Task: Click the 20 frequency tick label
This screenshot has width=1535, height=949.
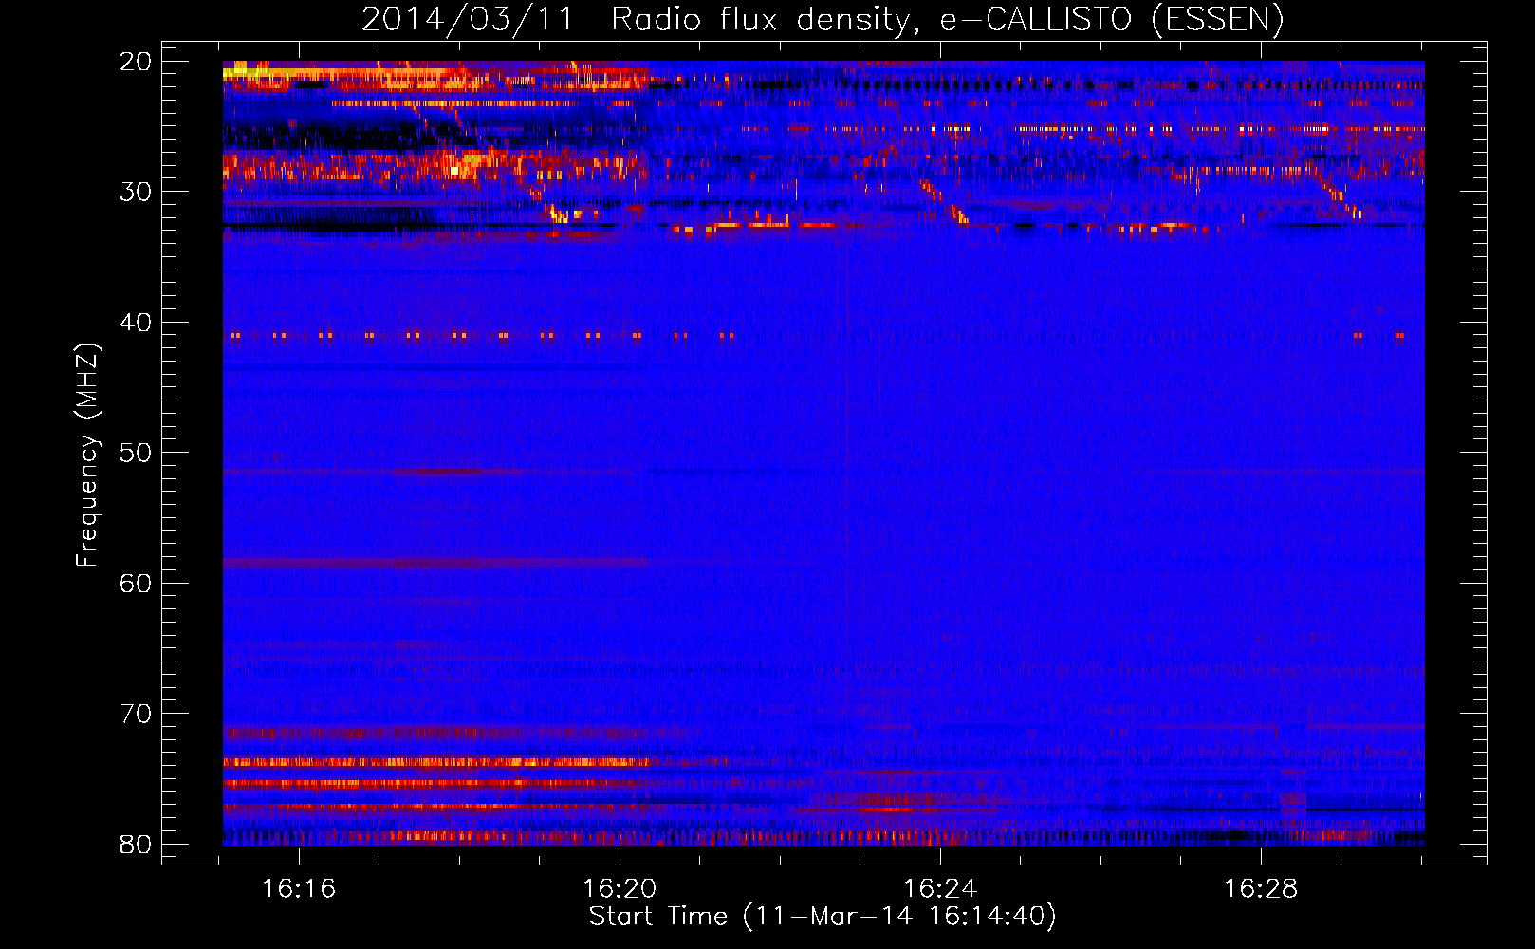Action: click(136, 62)
